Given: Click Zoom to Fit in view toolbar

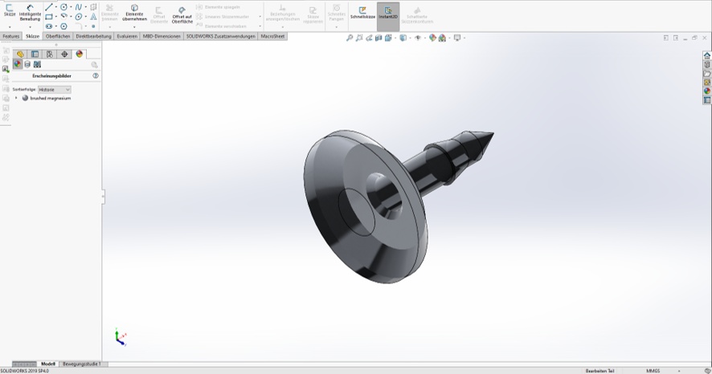Looking at the screenshot, I should 350,38.
